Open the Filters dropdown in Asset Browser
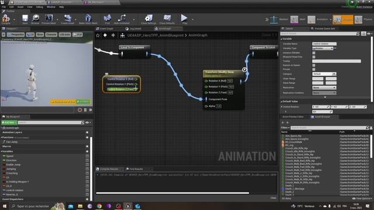 285,128
